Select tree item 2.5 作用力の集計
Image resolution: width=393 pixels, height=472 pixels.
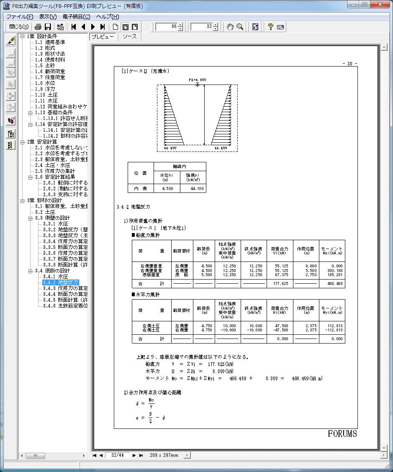55,171
